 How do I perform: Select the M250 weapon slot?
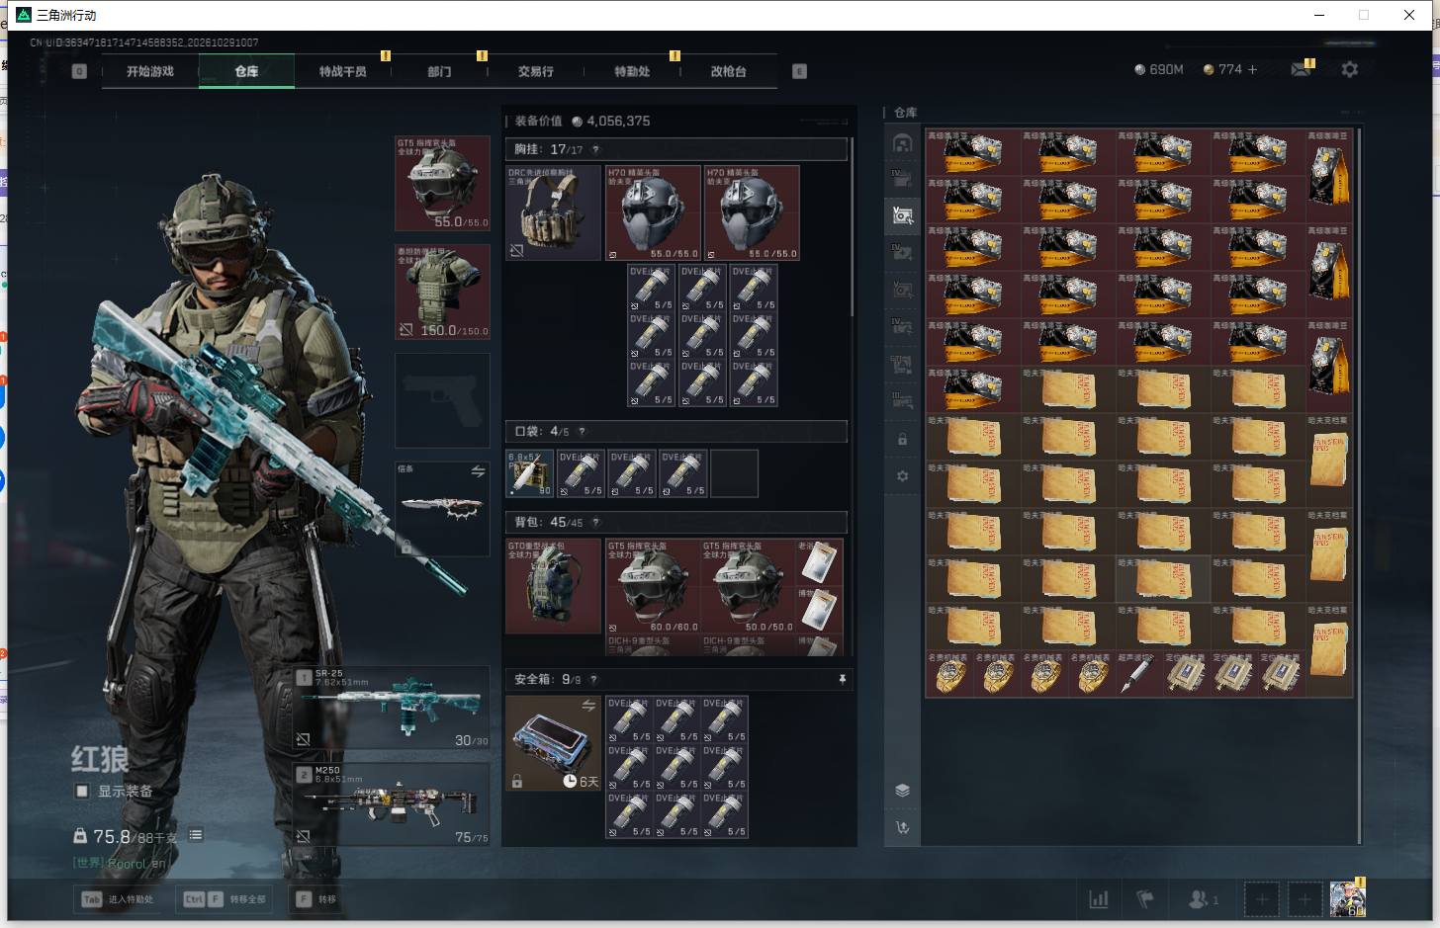point(392,803)
